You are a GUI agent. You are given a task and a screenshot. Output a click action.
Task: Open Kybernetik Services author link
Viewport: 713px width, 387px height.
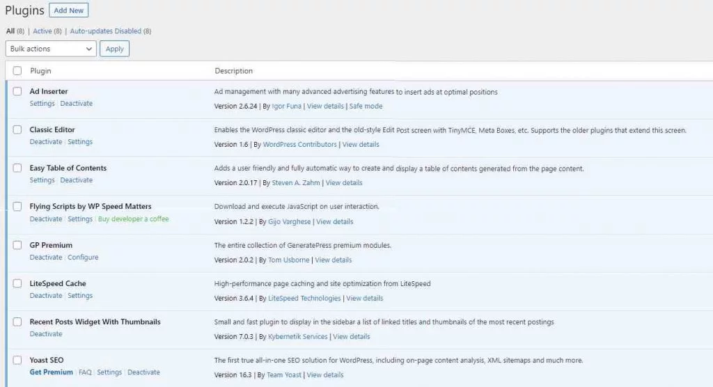click(x=298, y=336)
